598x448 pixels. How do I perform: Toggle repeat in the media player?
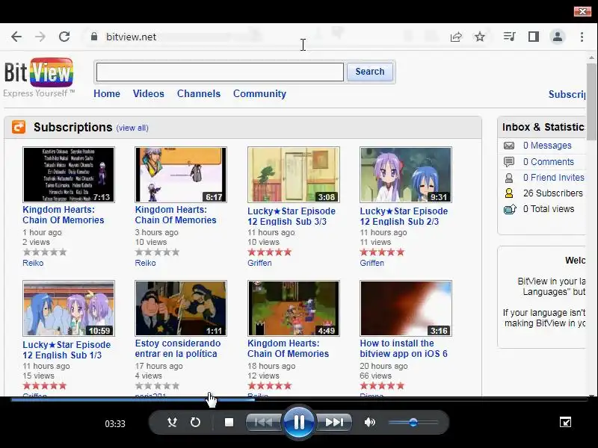195,422
